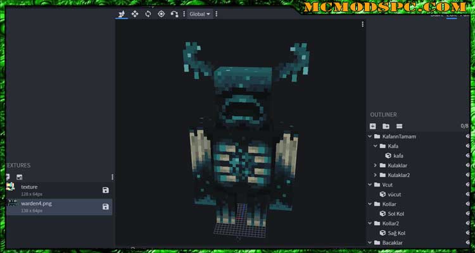Click the cube icon beside Sol Kol
The image size is (475, 253).
pos(383,214)
